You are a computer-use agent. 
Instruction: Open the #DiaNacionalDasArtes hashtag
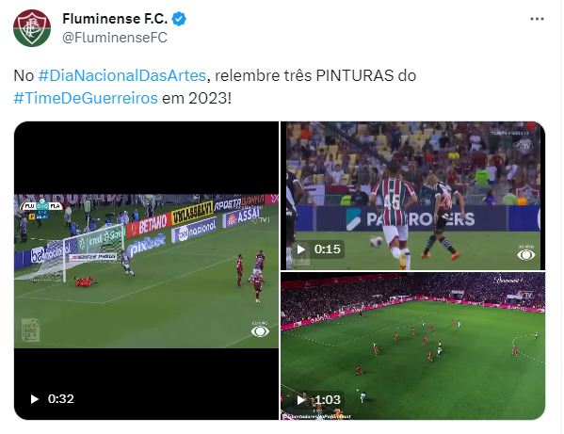[122, 75]
